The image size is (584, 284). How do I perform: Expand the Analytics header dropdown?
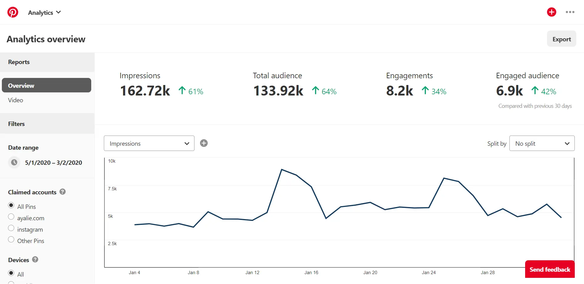[44, 13]
